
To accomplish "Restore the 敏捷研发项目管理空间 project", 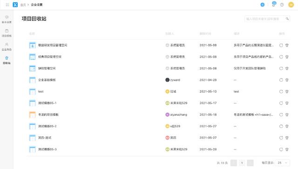I will 281,45.
